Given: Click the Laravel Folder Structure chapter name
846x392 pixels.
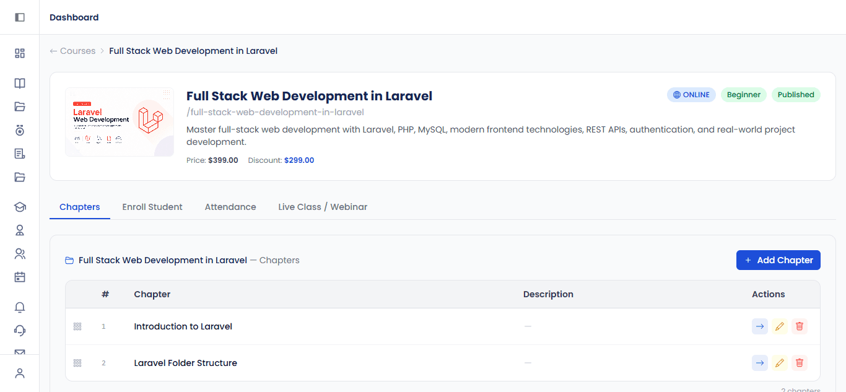Looking at the screenshot, I should coord(186,363).
